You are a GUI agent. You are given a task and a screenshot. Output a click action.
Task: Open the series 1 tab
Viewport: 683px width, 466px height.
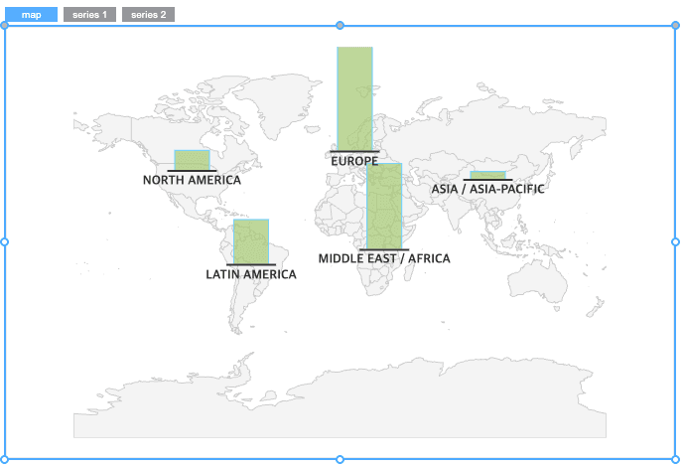[x=89, y=15]
